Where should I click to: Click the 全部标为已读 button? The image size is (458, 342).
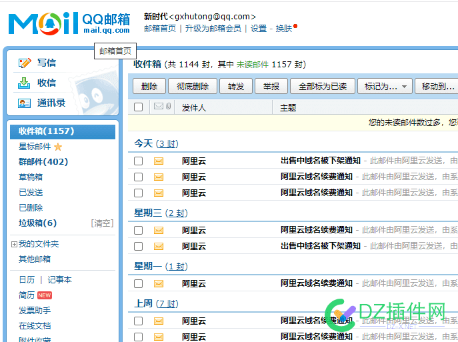coord(323,86)
